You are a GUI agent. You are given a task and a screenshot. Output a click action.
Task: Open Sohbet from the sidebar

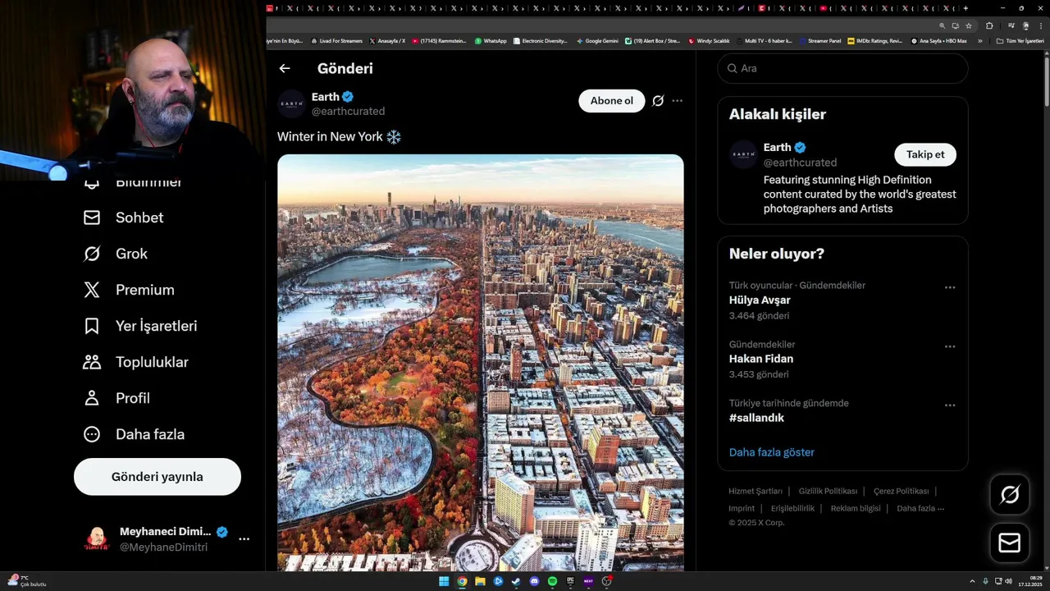point(124,218)
